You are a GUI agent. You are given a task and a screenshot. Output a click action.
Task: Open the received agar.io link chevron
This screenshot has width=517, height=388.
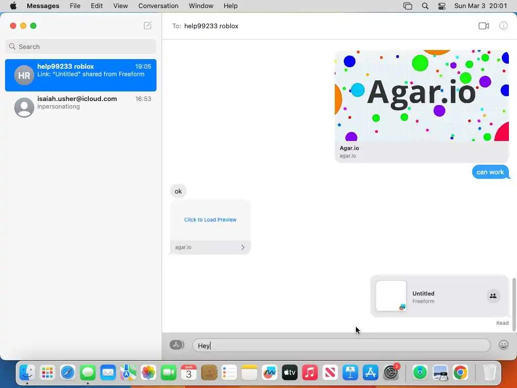243,247
